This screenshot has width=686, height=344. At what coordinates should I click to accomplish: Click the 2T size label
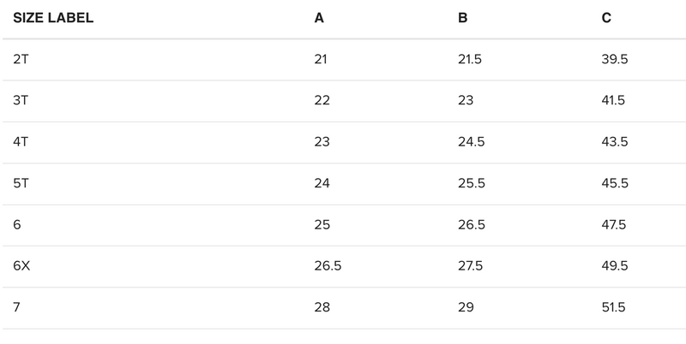click(x=21, y=60)
